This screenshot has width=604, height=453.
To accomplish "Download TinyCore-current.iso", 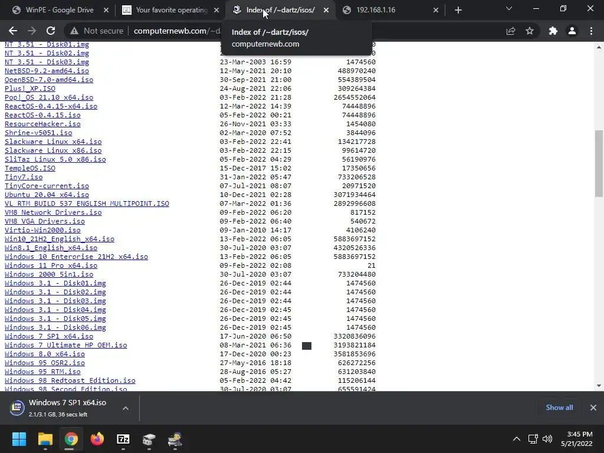I will click(x=47, y=186).
